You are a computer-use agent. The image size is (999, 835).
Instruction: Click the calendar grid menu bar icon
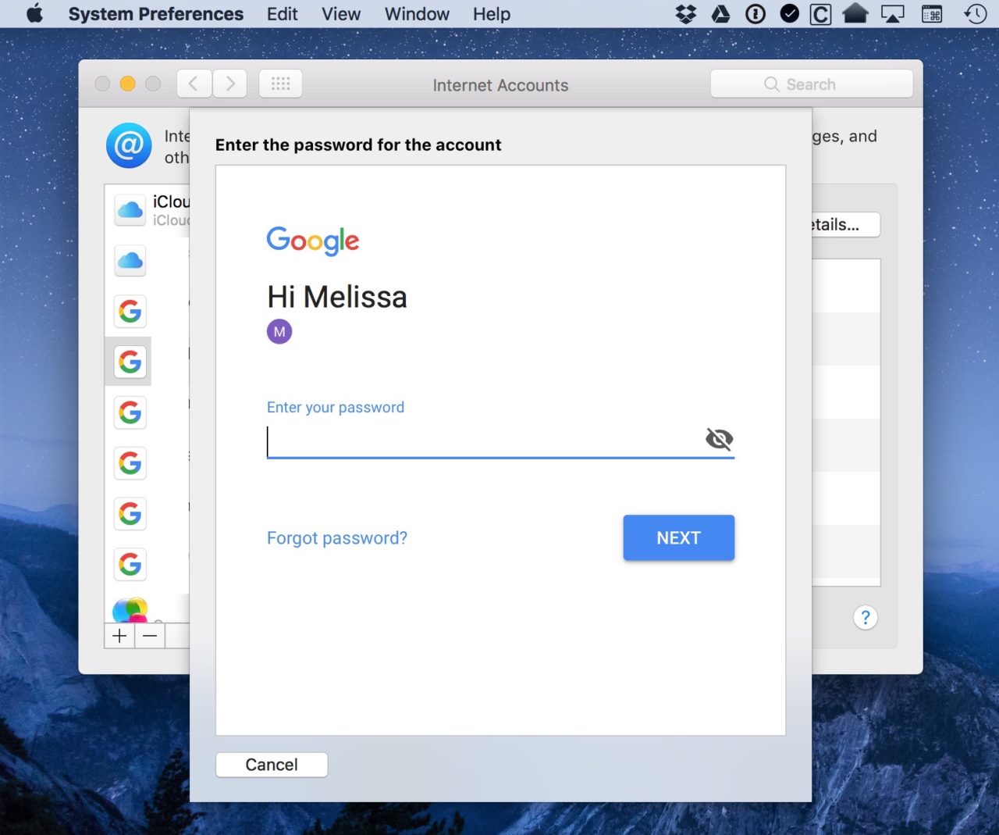pos(932,14)
